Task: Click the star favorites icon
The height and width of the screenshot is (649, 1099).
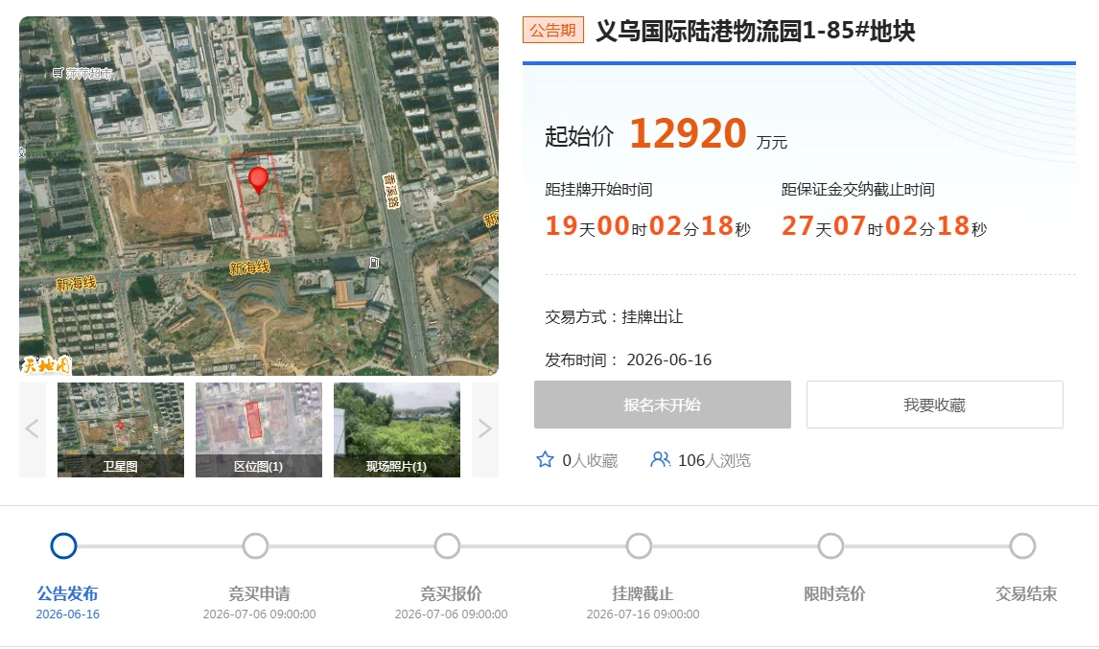Action: coord(545,460)
